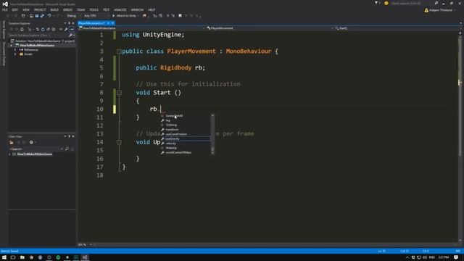This screenshot has height=261, width=464.
Task: Click the Solution Explorer Home icon
Action: tap(22, 29)
